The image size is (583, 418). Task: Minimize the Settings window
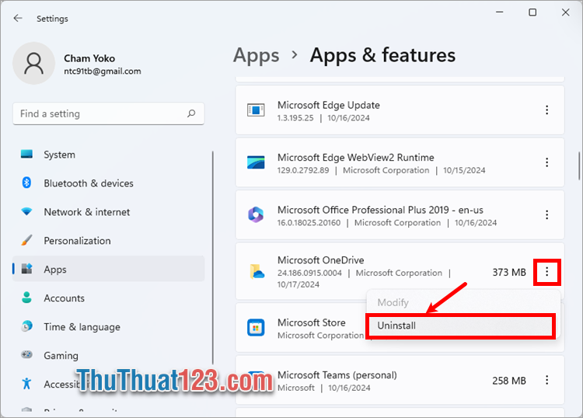click(500, 12)
